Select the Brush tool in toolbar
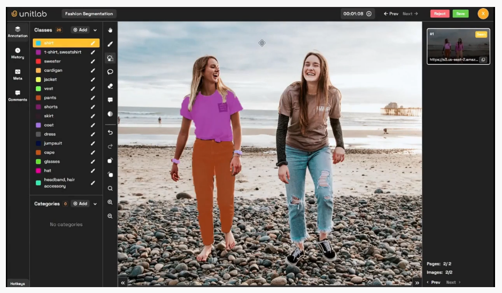 (110, 44)
